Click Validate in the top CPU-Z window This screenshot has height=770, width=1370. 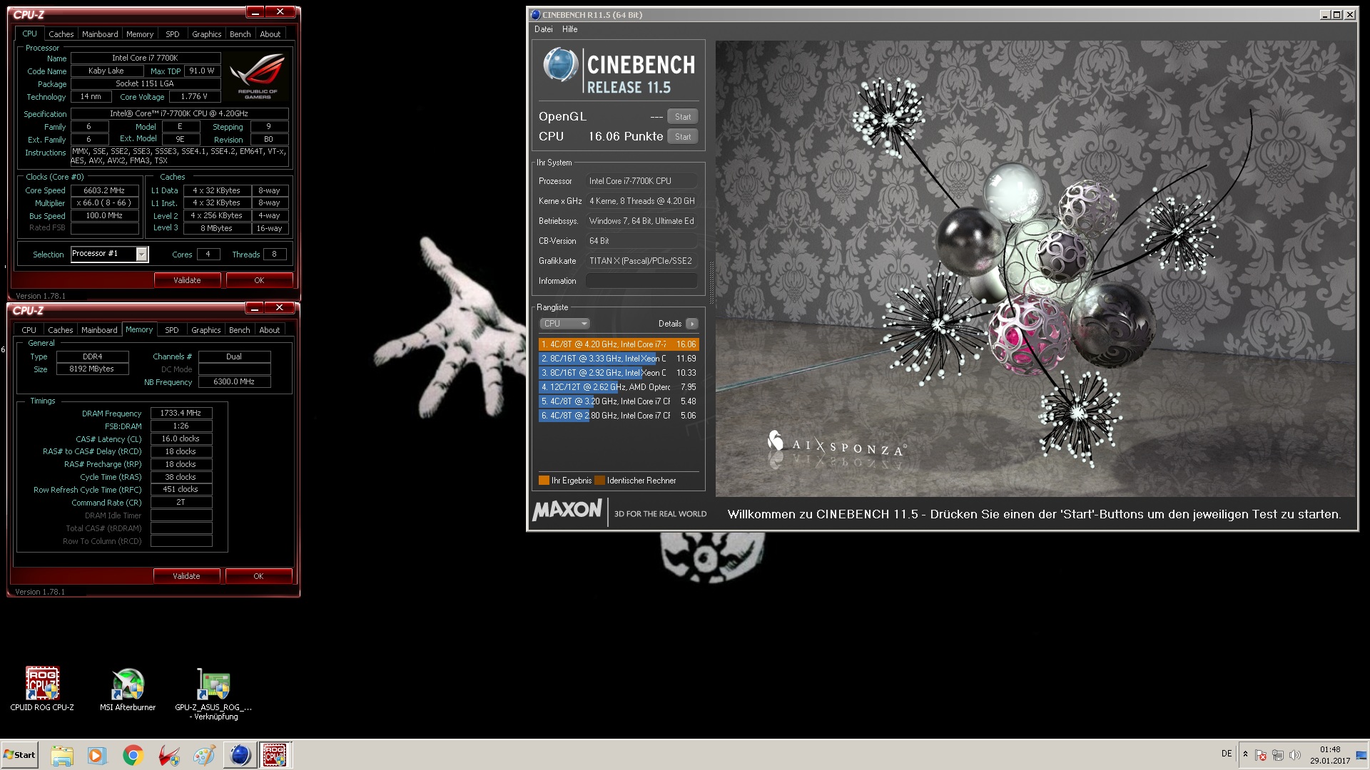(187, 280)
